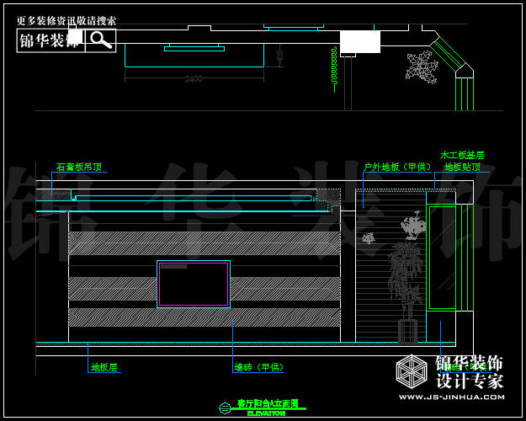This screenshot has width=526, height=421.
Task: Select the plant symbol in the top plan
Action: [x=421, y=67]
